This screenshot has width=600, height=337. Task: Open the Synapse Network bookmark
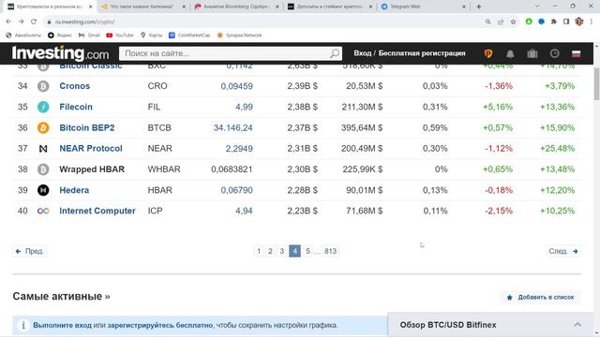(239, 36)
